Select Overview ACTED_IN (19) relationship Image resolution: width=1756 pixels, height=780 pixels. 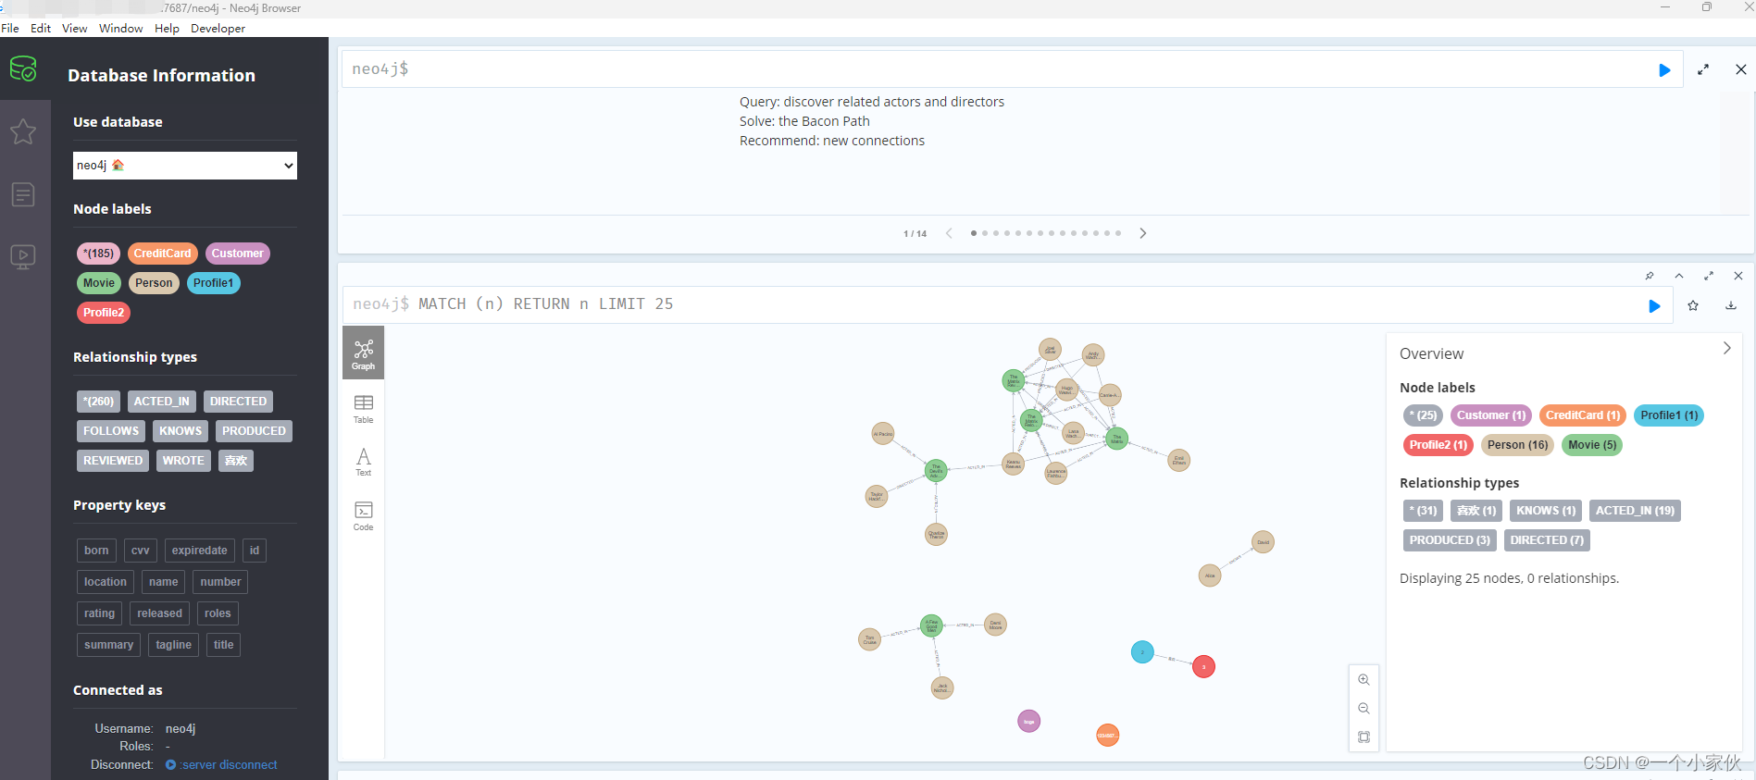(x=1635, y=511)
